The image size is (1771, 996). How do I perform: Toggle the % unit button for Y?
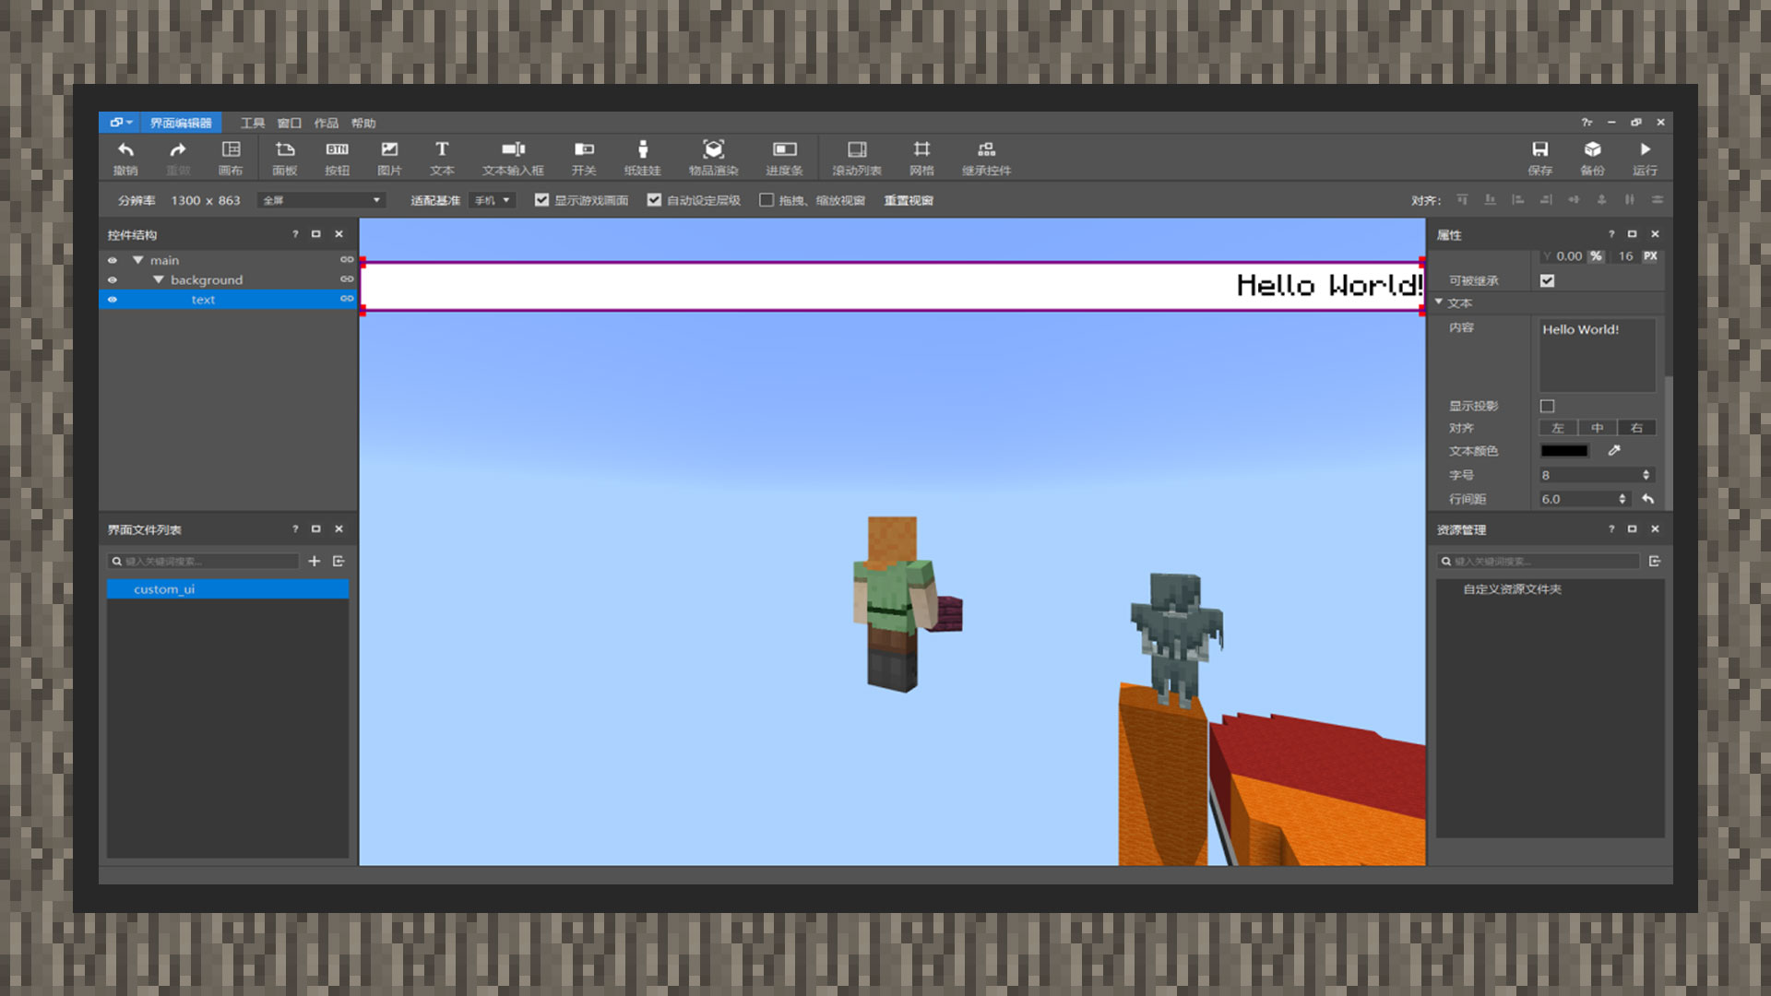1596,256
